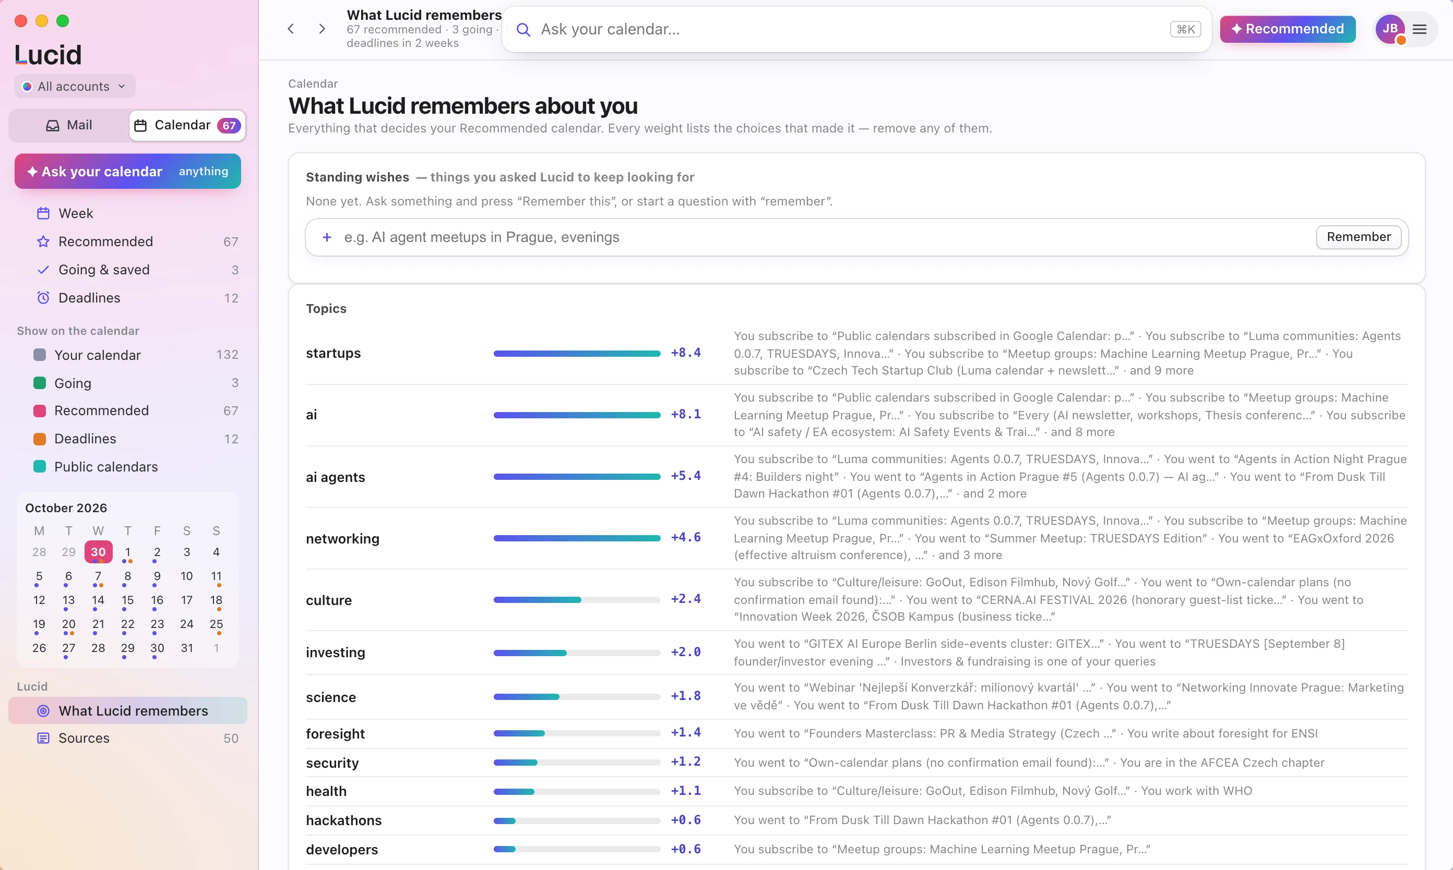Toggle Public calendars visibility swatch
Screen dimensions: 1453x870
40,467
